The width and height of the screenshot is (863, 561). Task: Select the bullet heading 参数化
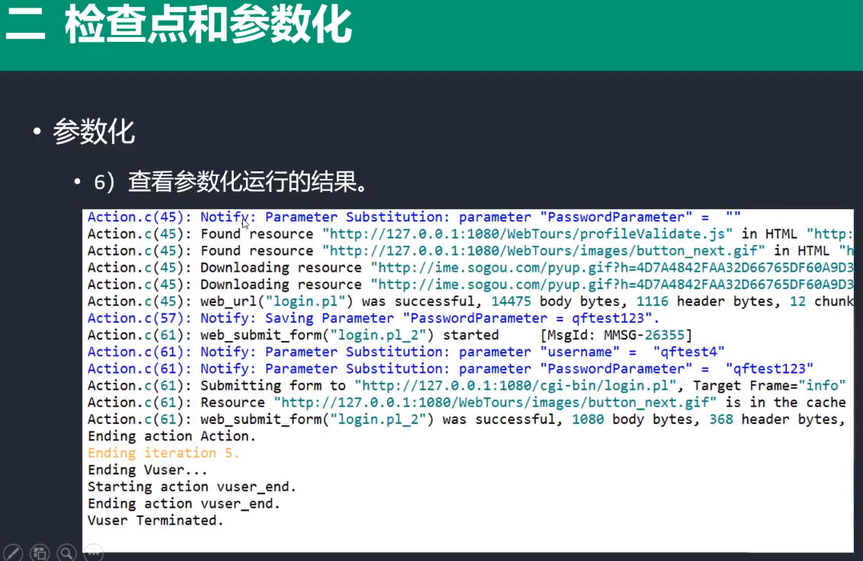(94, 132)
